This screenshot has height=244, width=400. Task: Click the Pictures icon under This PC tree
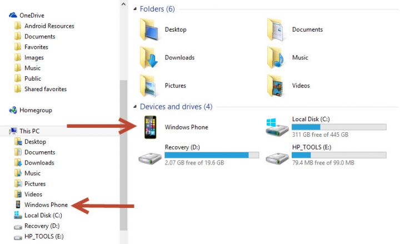pos(18,183)
